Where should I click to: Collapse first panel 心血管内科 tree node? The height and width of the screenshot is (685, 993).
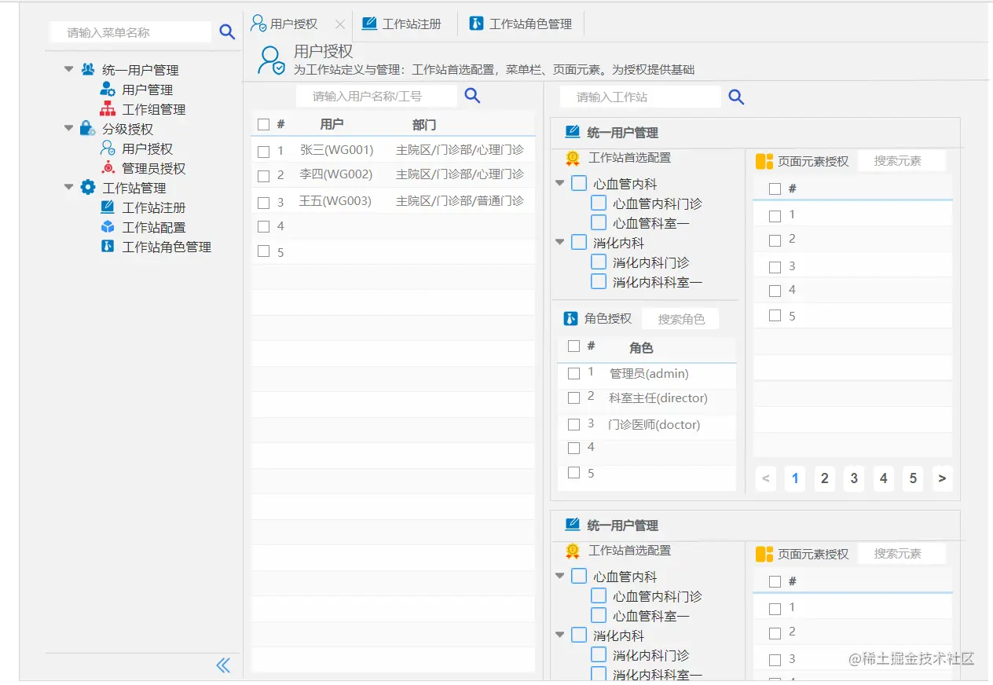tap(560, 183)
